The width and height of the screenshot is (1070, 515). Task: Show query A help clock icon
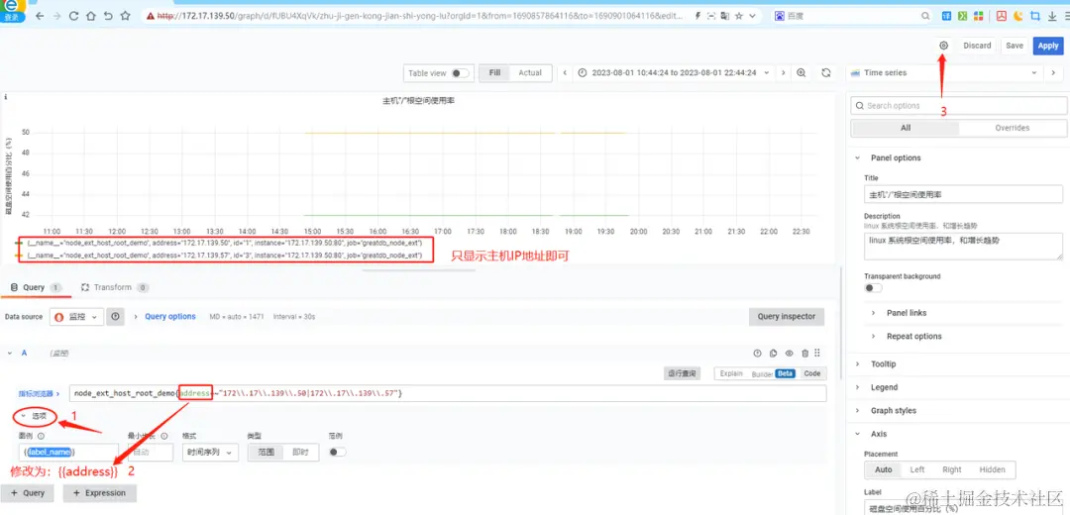[757, 354]
